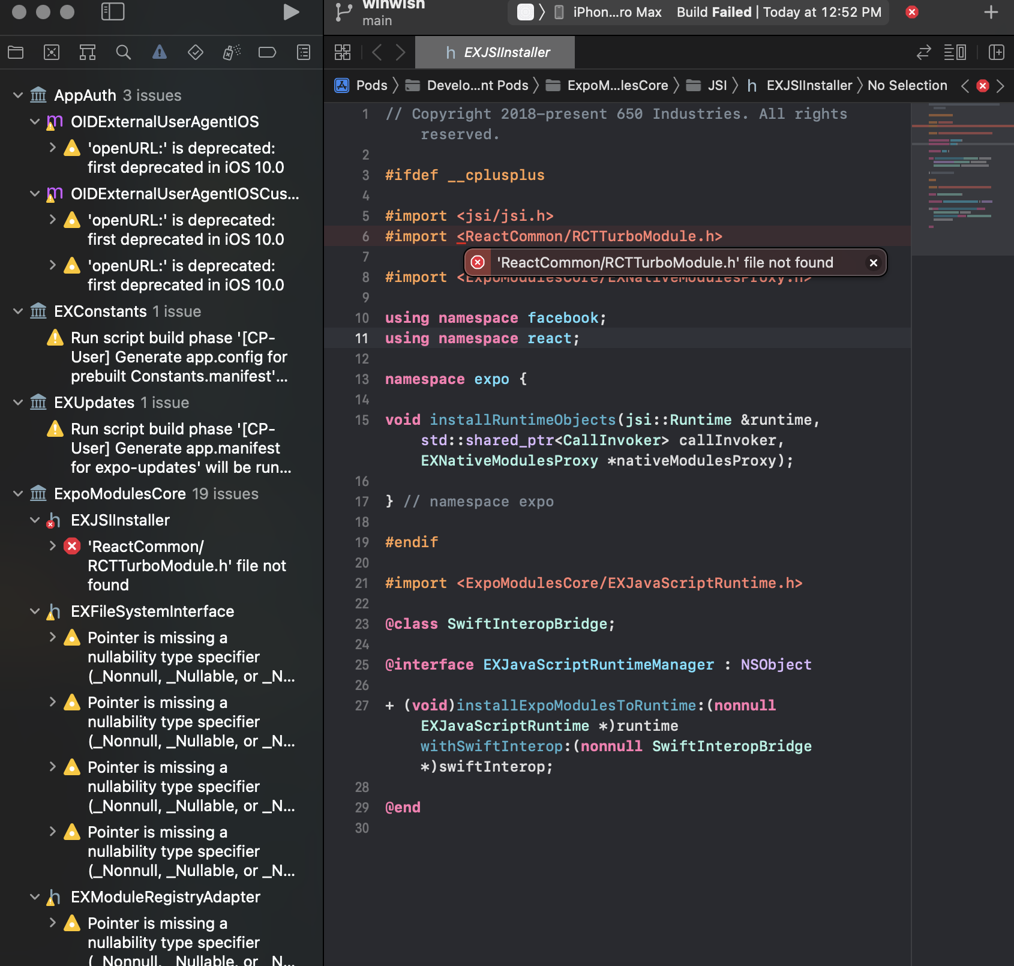The width and height of the screenshot is (1014, 966).
Task: Switch to the Find navigator magnifier
Action: pyautogui.click(x=123, y=52)
